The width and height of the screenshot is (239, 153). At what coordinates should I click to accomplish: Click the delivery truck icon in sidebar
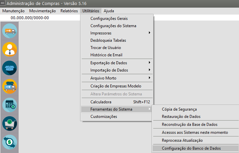(10, 31)
